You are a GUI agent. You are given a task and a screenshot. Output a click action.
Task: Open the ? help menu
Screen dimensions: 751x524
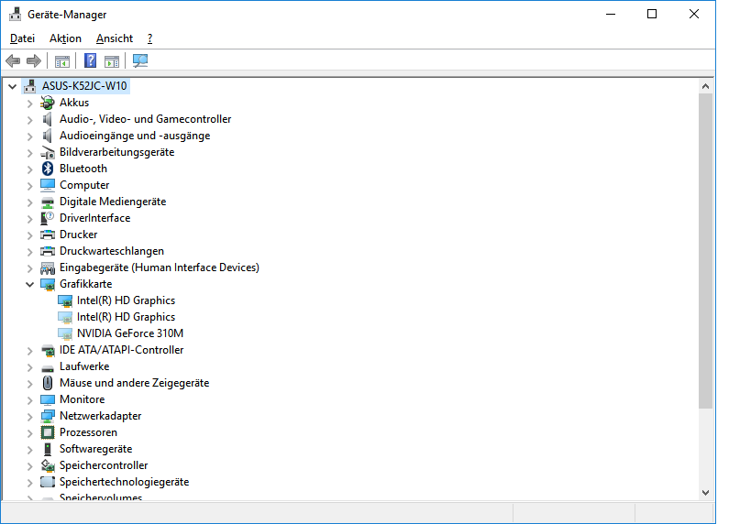click(x=149, y=38)
